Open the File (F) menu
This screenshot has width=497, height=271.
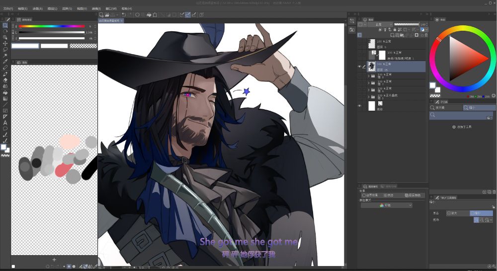tap(8, 8)
